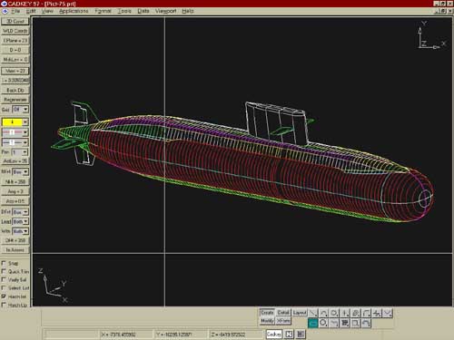Open the Applications menu

[x=74, y=11]
